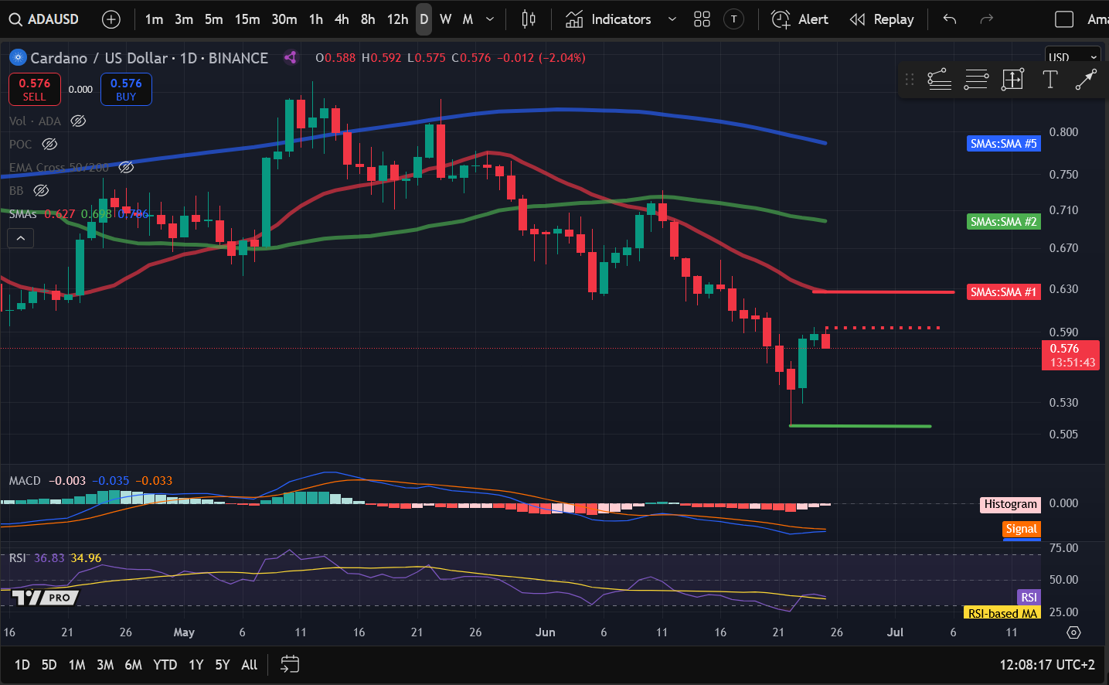Click the SMAs:SMA #1 red label

(1004, 292)
